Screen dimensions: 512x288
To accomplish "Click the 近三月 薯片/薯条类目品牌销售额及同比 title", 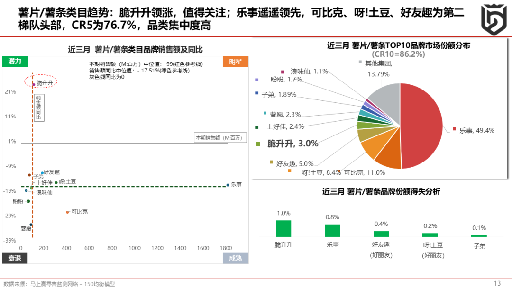I will coord(135,50).
